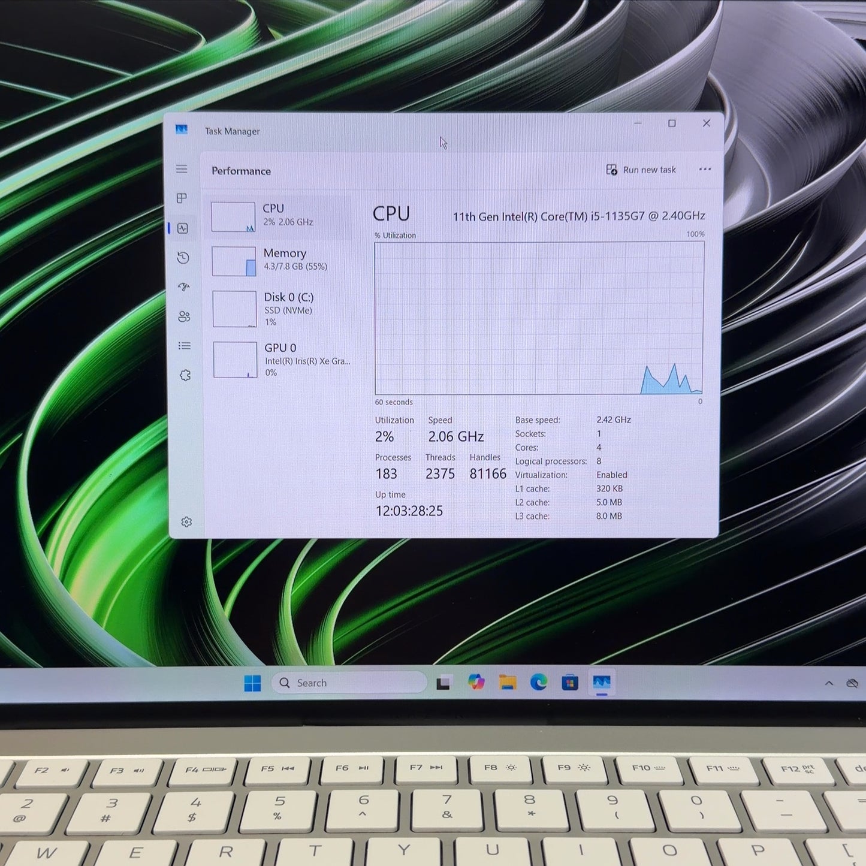Click Run new task button
Image resolution: width=866 pixels, height=866 pixels.
tap(641, 170)
